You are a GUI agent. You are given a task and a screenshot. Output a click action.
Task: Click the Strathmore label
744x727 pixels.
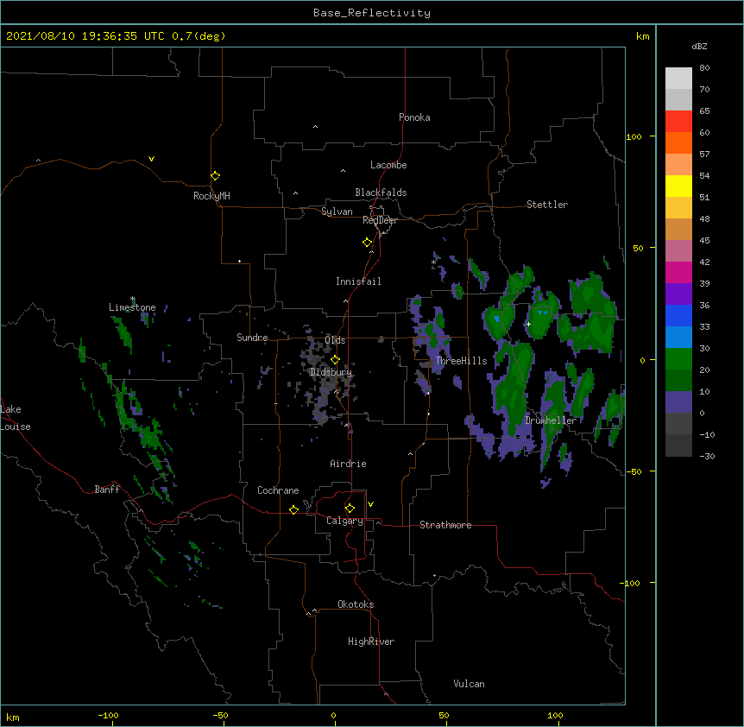point(445,525)
